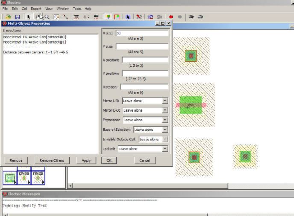294x216 pixels.
Task: Click the Save Library disk icon
Action: pos(17,16)
